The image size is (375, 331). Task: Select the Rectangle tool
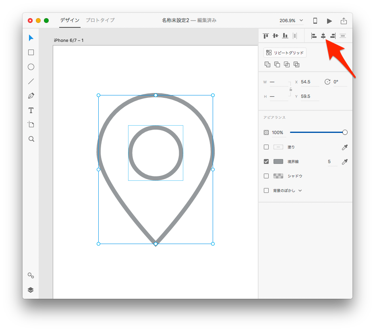(31, 52)
